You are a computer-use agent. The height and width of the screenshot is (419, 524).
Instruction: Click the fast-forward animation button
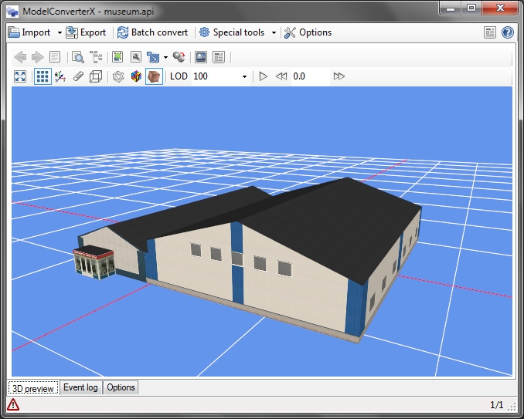pyautogui.click(x=339, y=76)
